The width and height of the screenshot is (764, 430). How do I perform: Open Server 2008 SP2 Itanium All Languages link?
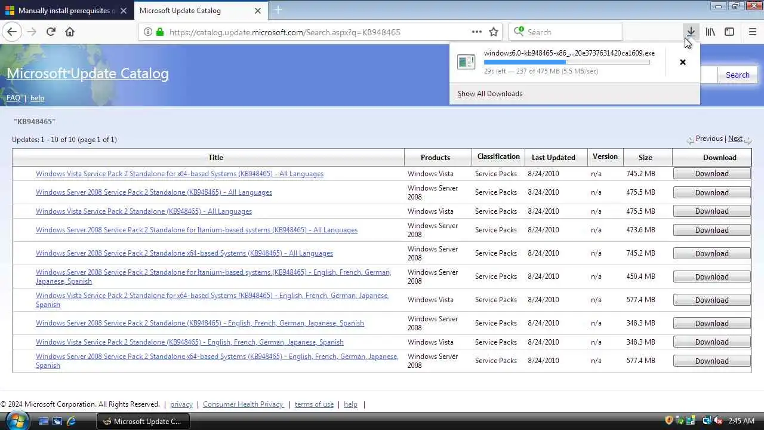196,230
